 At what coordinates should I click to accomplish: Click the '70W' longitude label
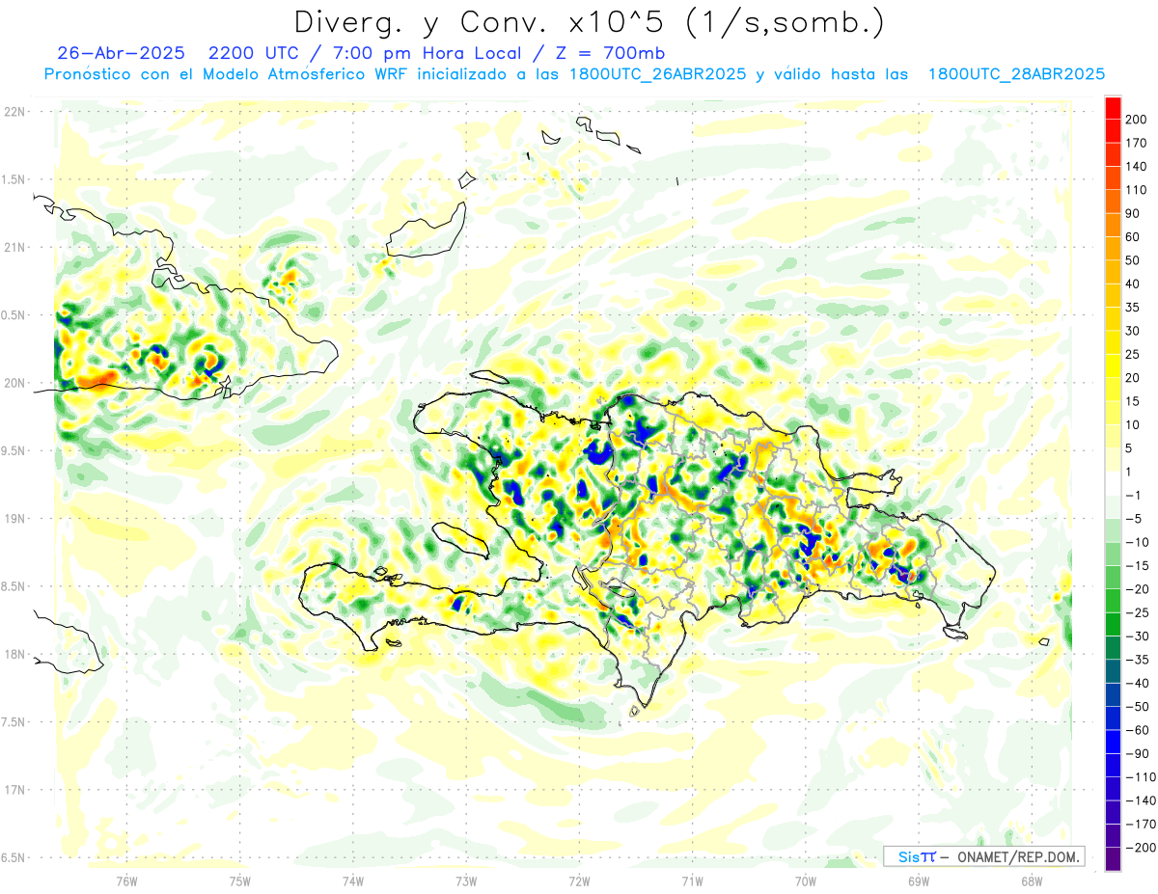pyautogui.click(x=806, y=880)
